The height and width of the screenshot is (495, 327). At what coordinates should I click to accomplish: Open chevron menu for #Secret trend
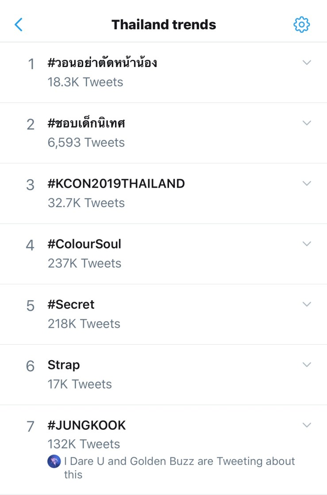307,304
